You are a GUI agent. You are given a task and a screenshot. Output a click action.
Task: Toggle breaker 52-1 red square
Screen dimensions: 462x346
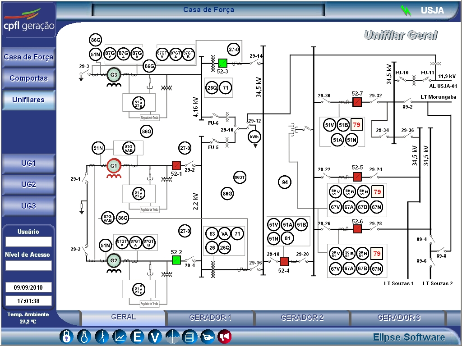[x=176, y=165]
